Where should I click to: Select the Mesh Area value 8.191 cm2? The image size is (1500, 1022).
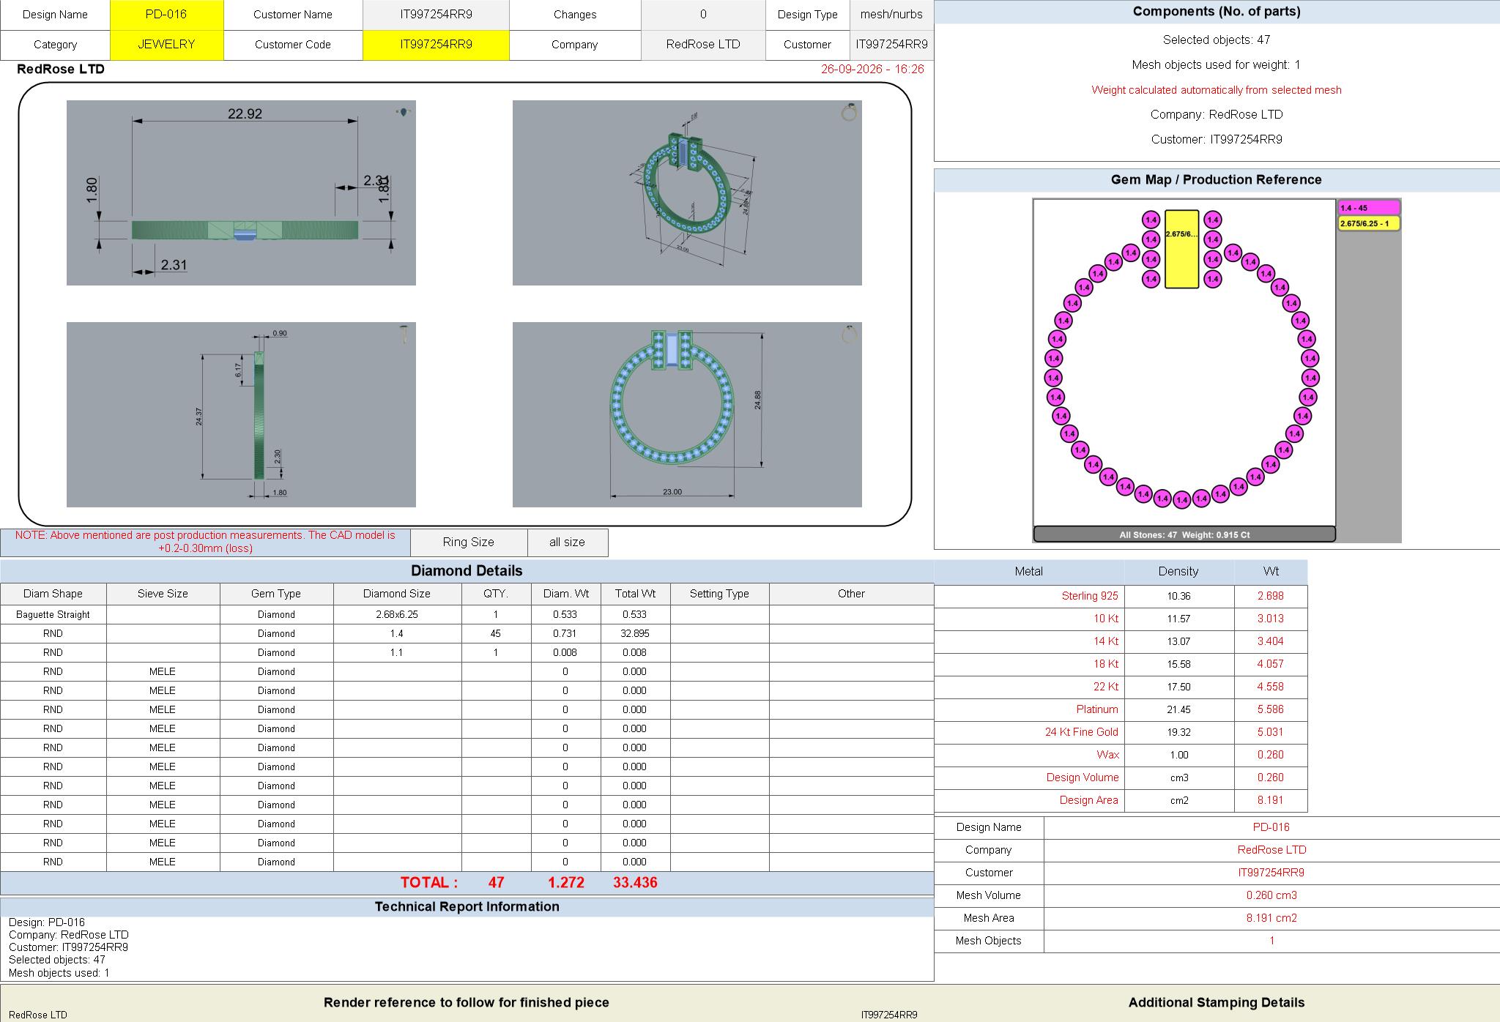point(1271,918)
